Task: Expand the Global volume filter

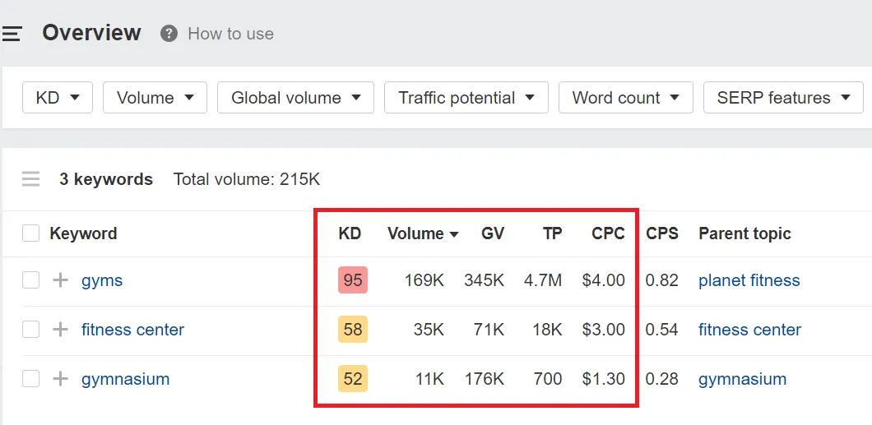Action: (295, 98)
